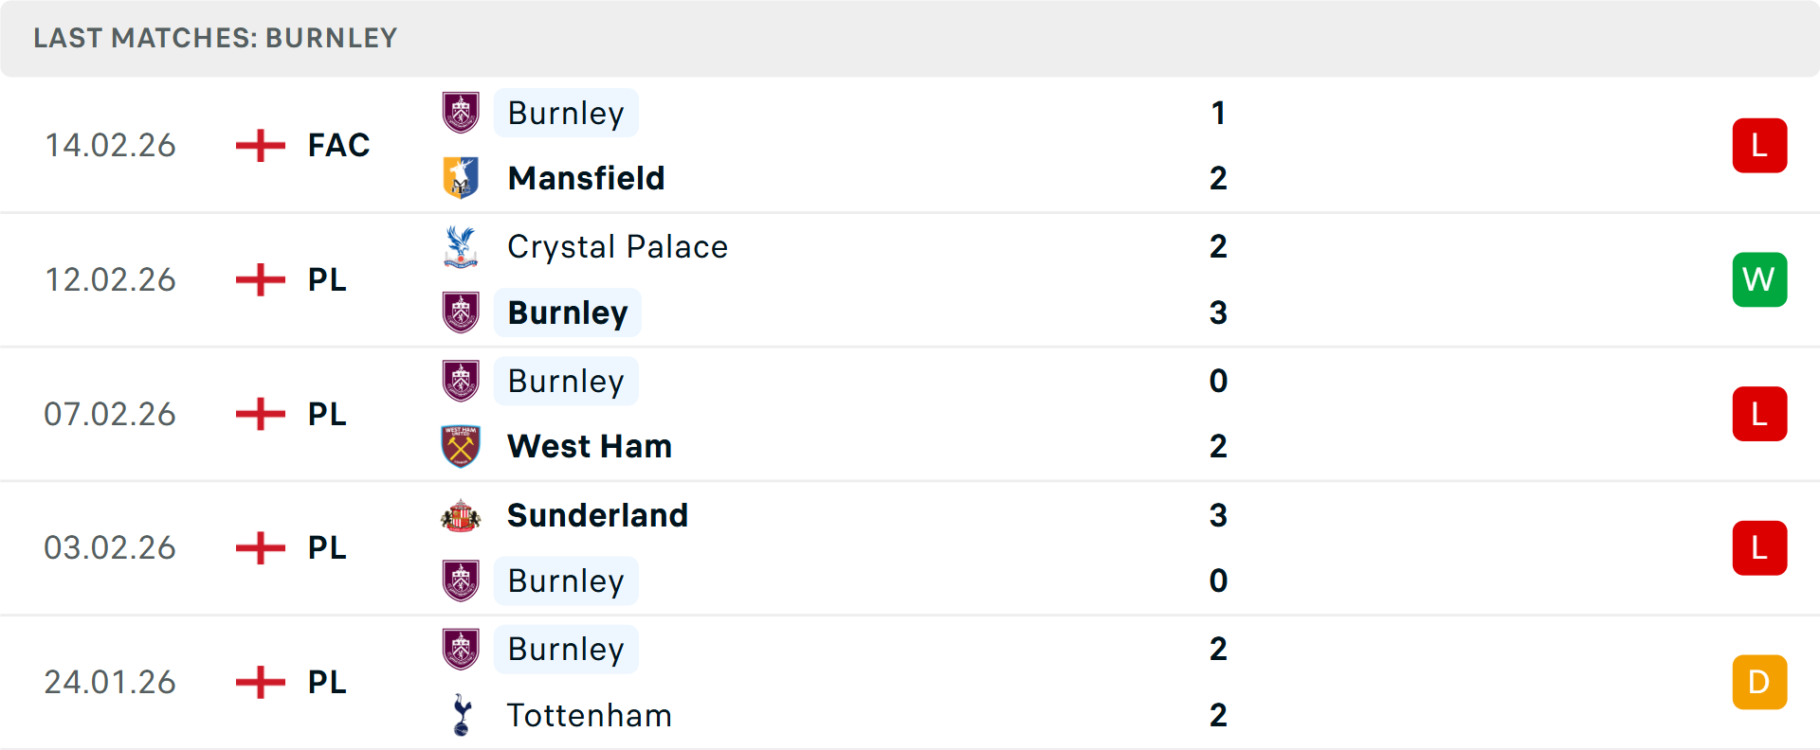The width and height of the screenshot is (1820, 750).
Task: Select the PL label beside the Tottenham match
Action: point(327,682)
